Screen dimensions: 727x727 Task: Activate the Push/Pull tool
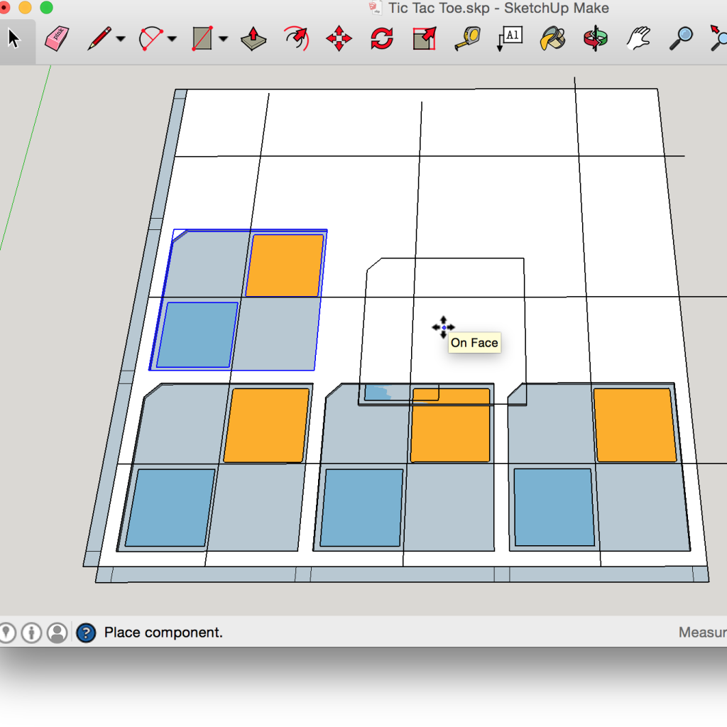click(253, 39)
